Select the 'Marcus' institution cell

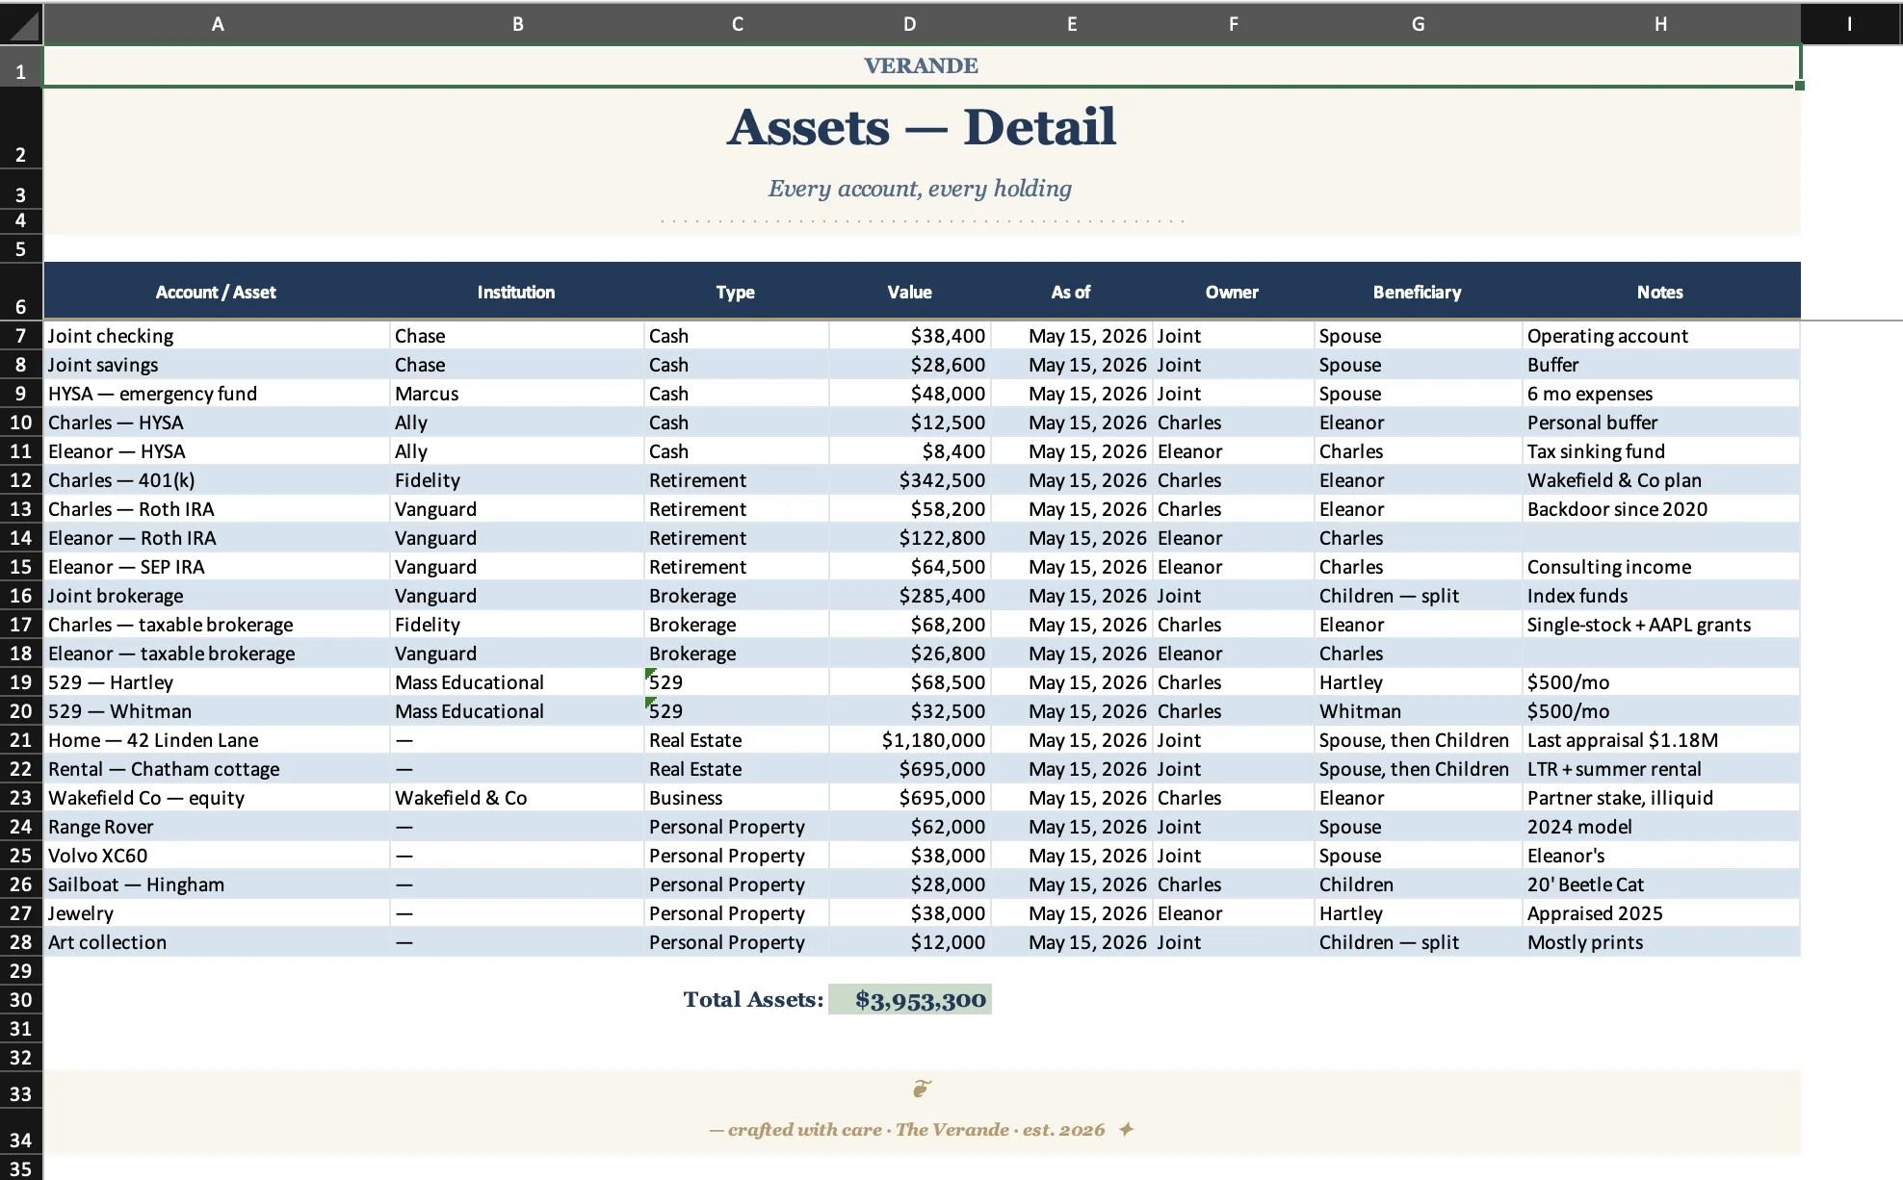click(x=517, y=394)
